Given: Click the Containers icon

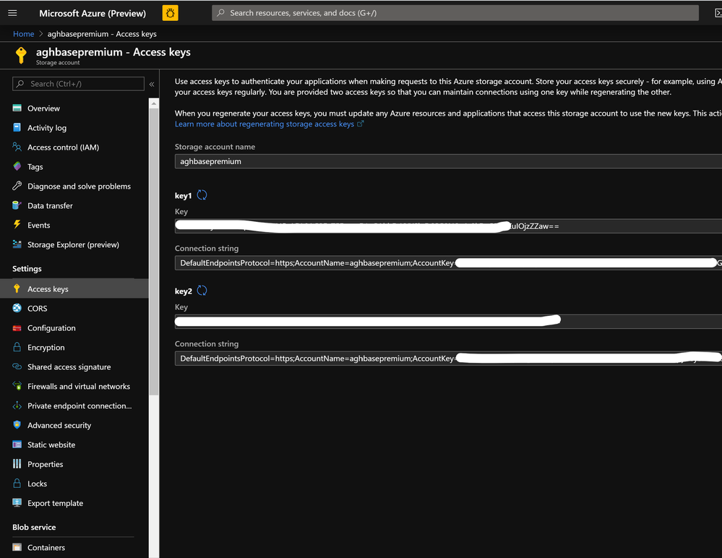Looking at the screenshot, I should [x=17, y=547].
